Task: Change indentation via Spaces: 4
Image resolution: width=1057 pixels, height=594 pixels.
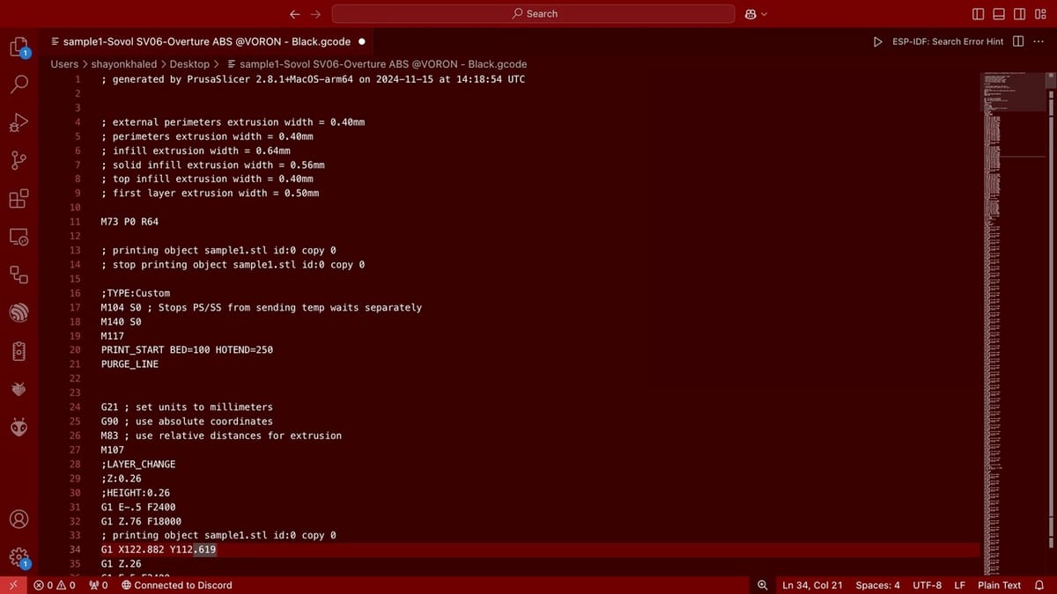Action: (877, 585)
